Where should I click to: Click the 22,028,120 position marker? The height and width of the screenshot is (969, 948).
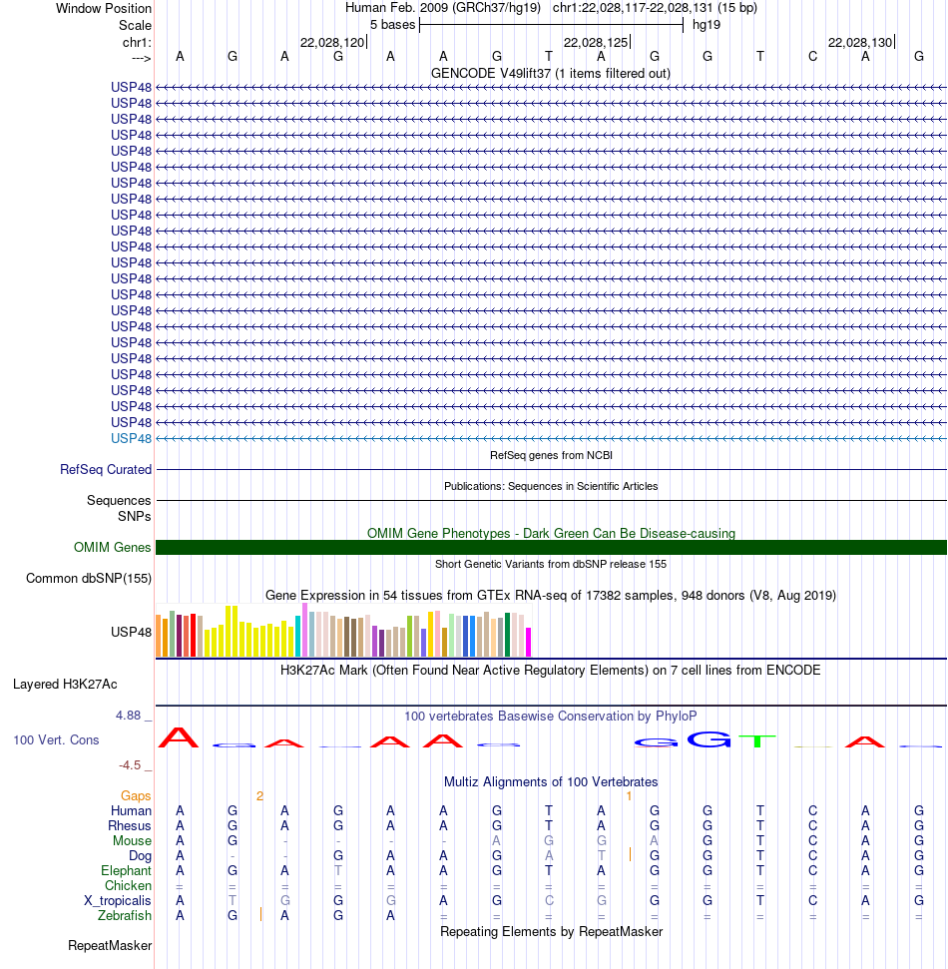332,42
